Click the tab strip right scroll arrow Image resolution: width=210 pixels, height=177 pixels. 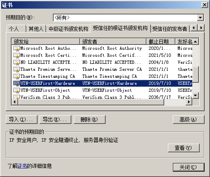pyautogui.click(x=201, y=28)
